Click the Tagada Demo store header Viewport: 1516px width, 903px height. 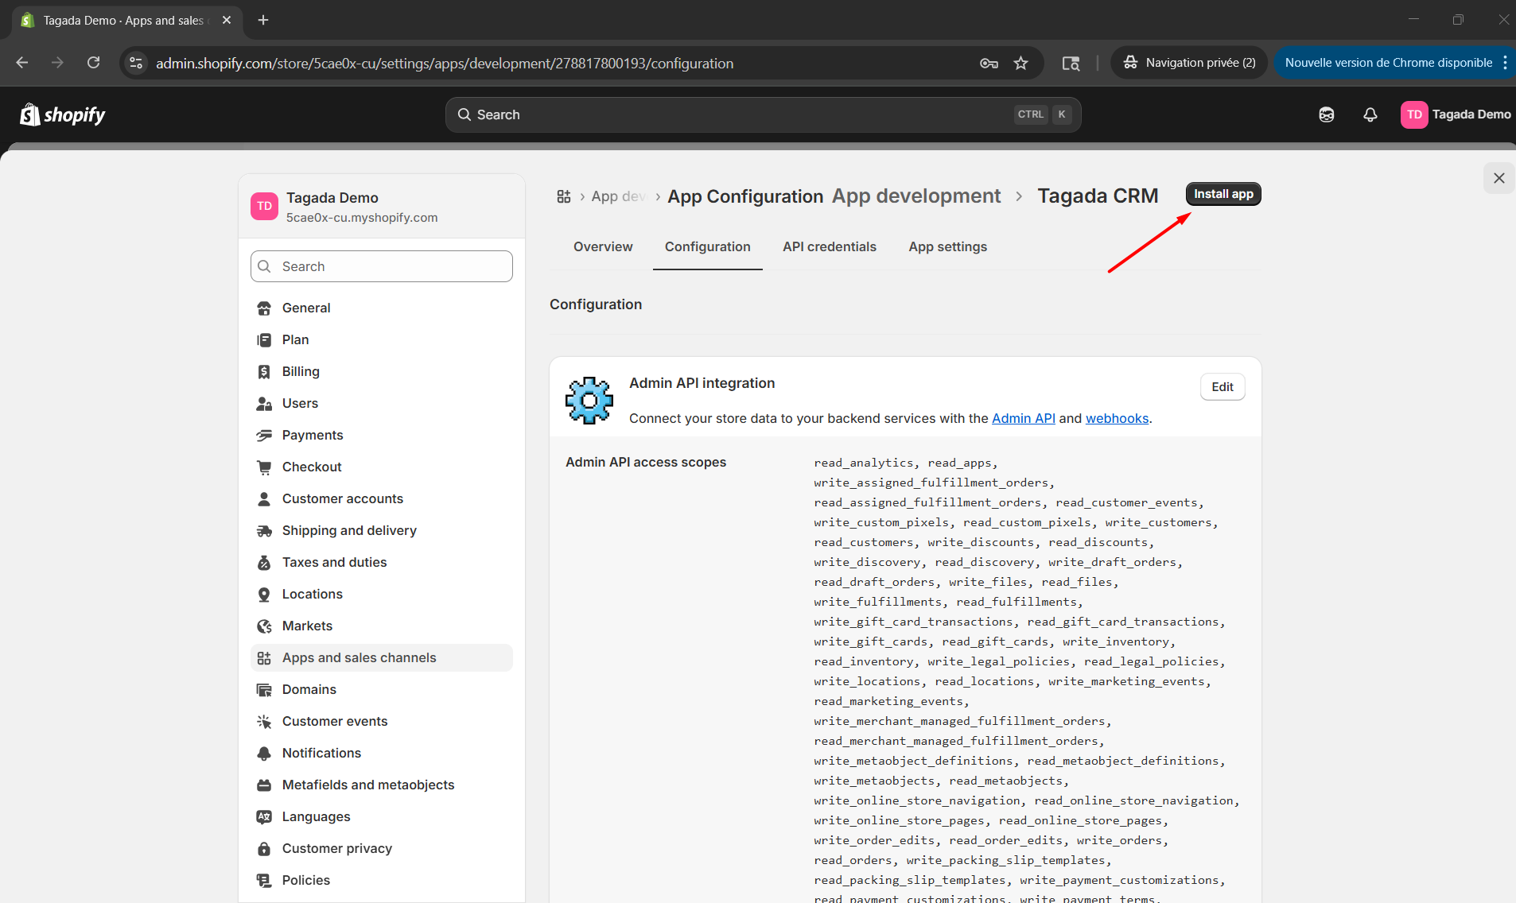[x=382, y=207]
